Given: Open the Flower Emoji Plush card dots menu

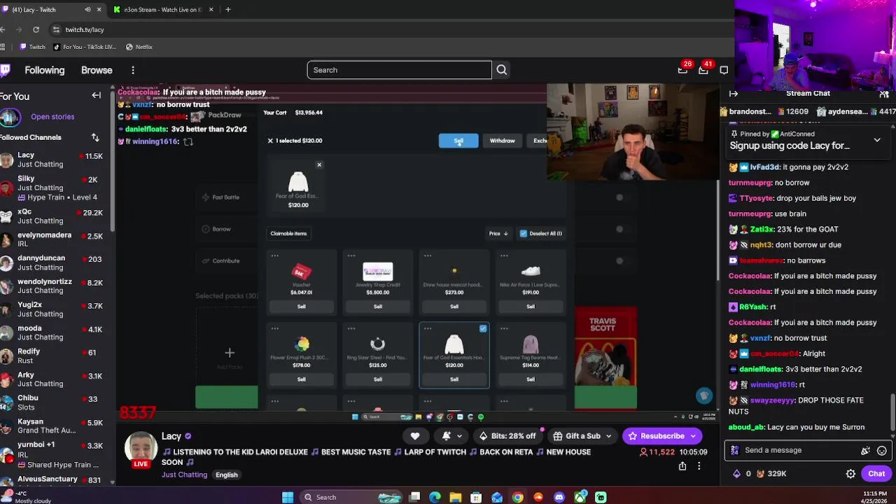Looking at the screenshot, I should click(275, 328).
